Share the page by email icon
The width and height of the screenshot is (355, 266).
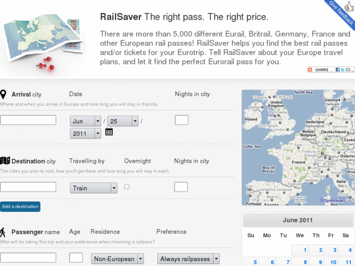348,70
